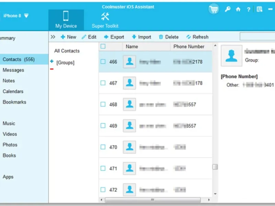This screenshot has width=275, height=206.
Task: Click the contact search field
Action: click(x=257, y=36)
